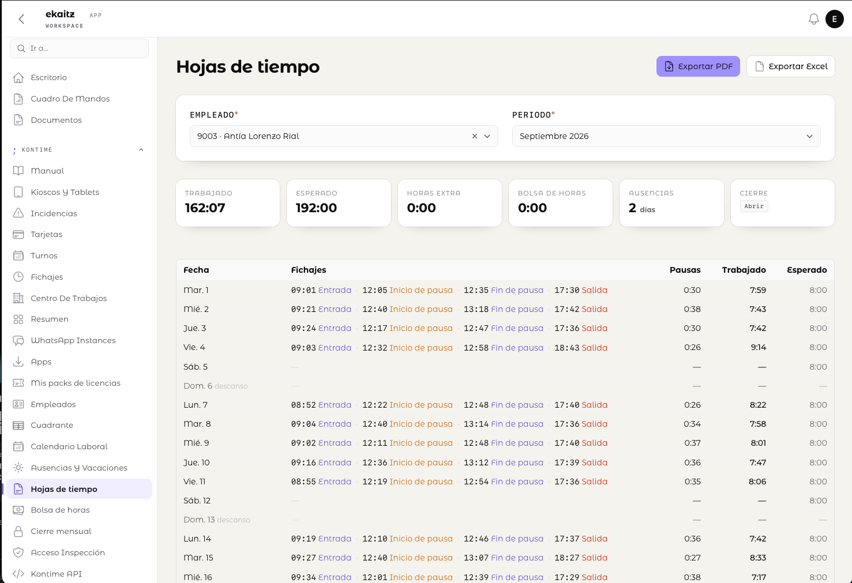Click the Turnos calendar icon
Screen dimensions: 852x583
(x=18, y=255)
